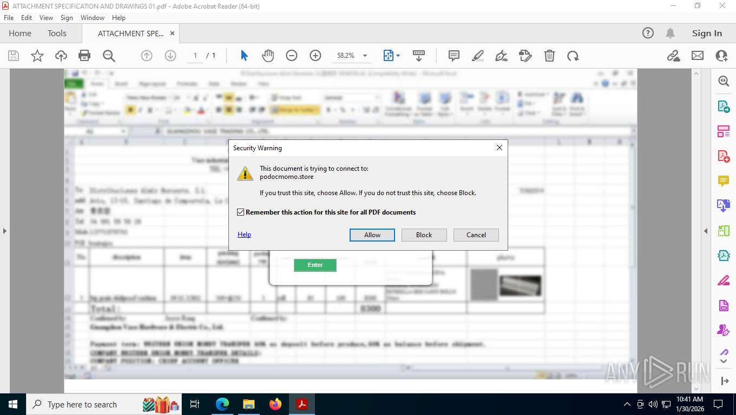Screen dimensions: 736x415
Task: Open the Create PDF tool in right sidebar
Action: click(x=724, y=156)
